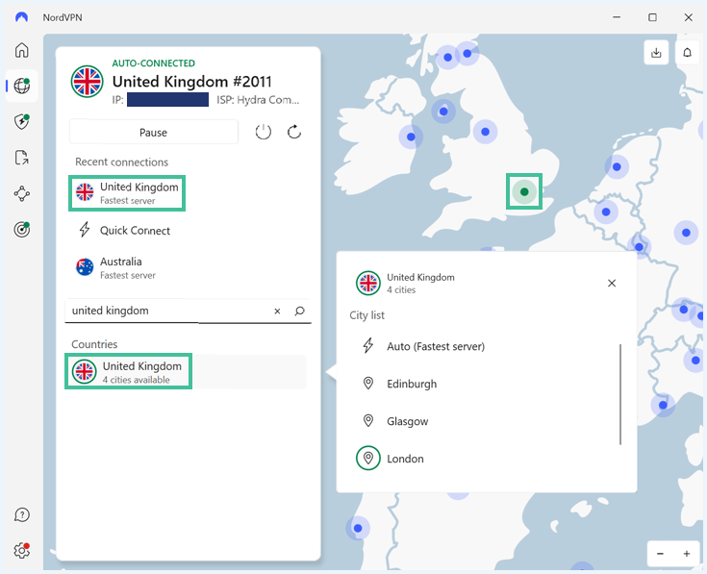Click the Netherlands server dot on map

(617, 166)
